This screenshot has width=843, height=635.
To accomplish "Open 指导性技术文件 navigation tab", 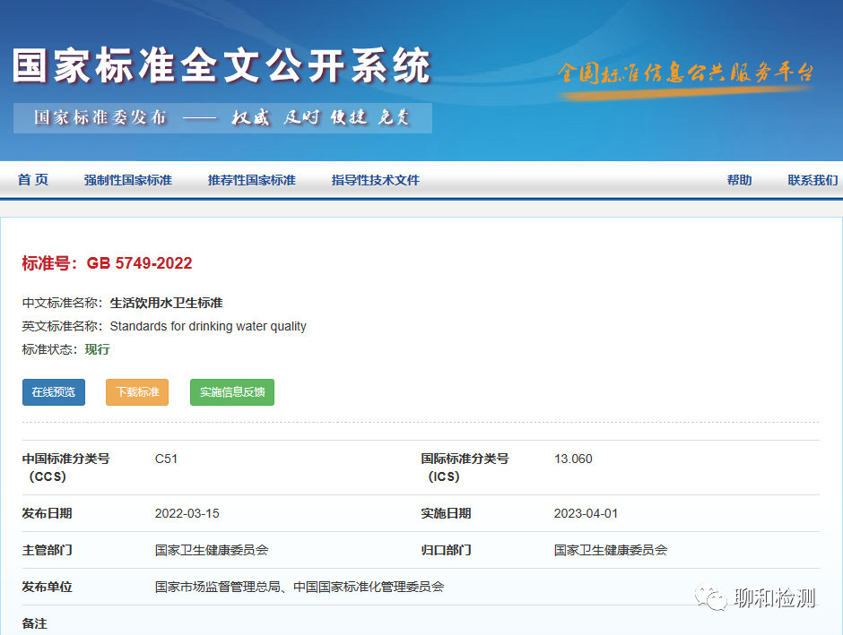I will [x=375, y=180].
